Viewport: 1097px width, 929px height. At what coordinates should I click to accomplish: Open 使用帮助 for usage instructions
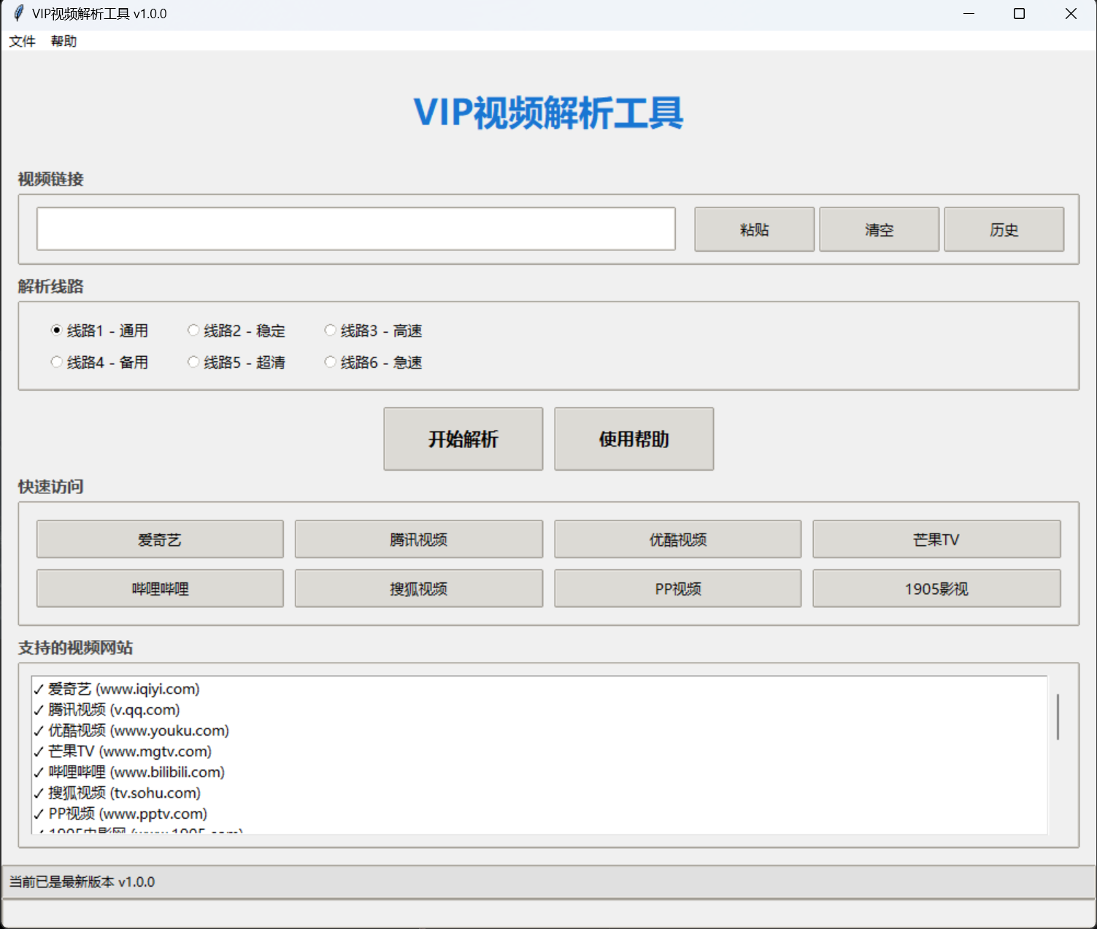pos(634,439)
